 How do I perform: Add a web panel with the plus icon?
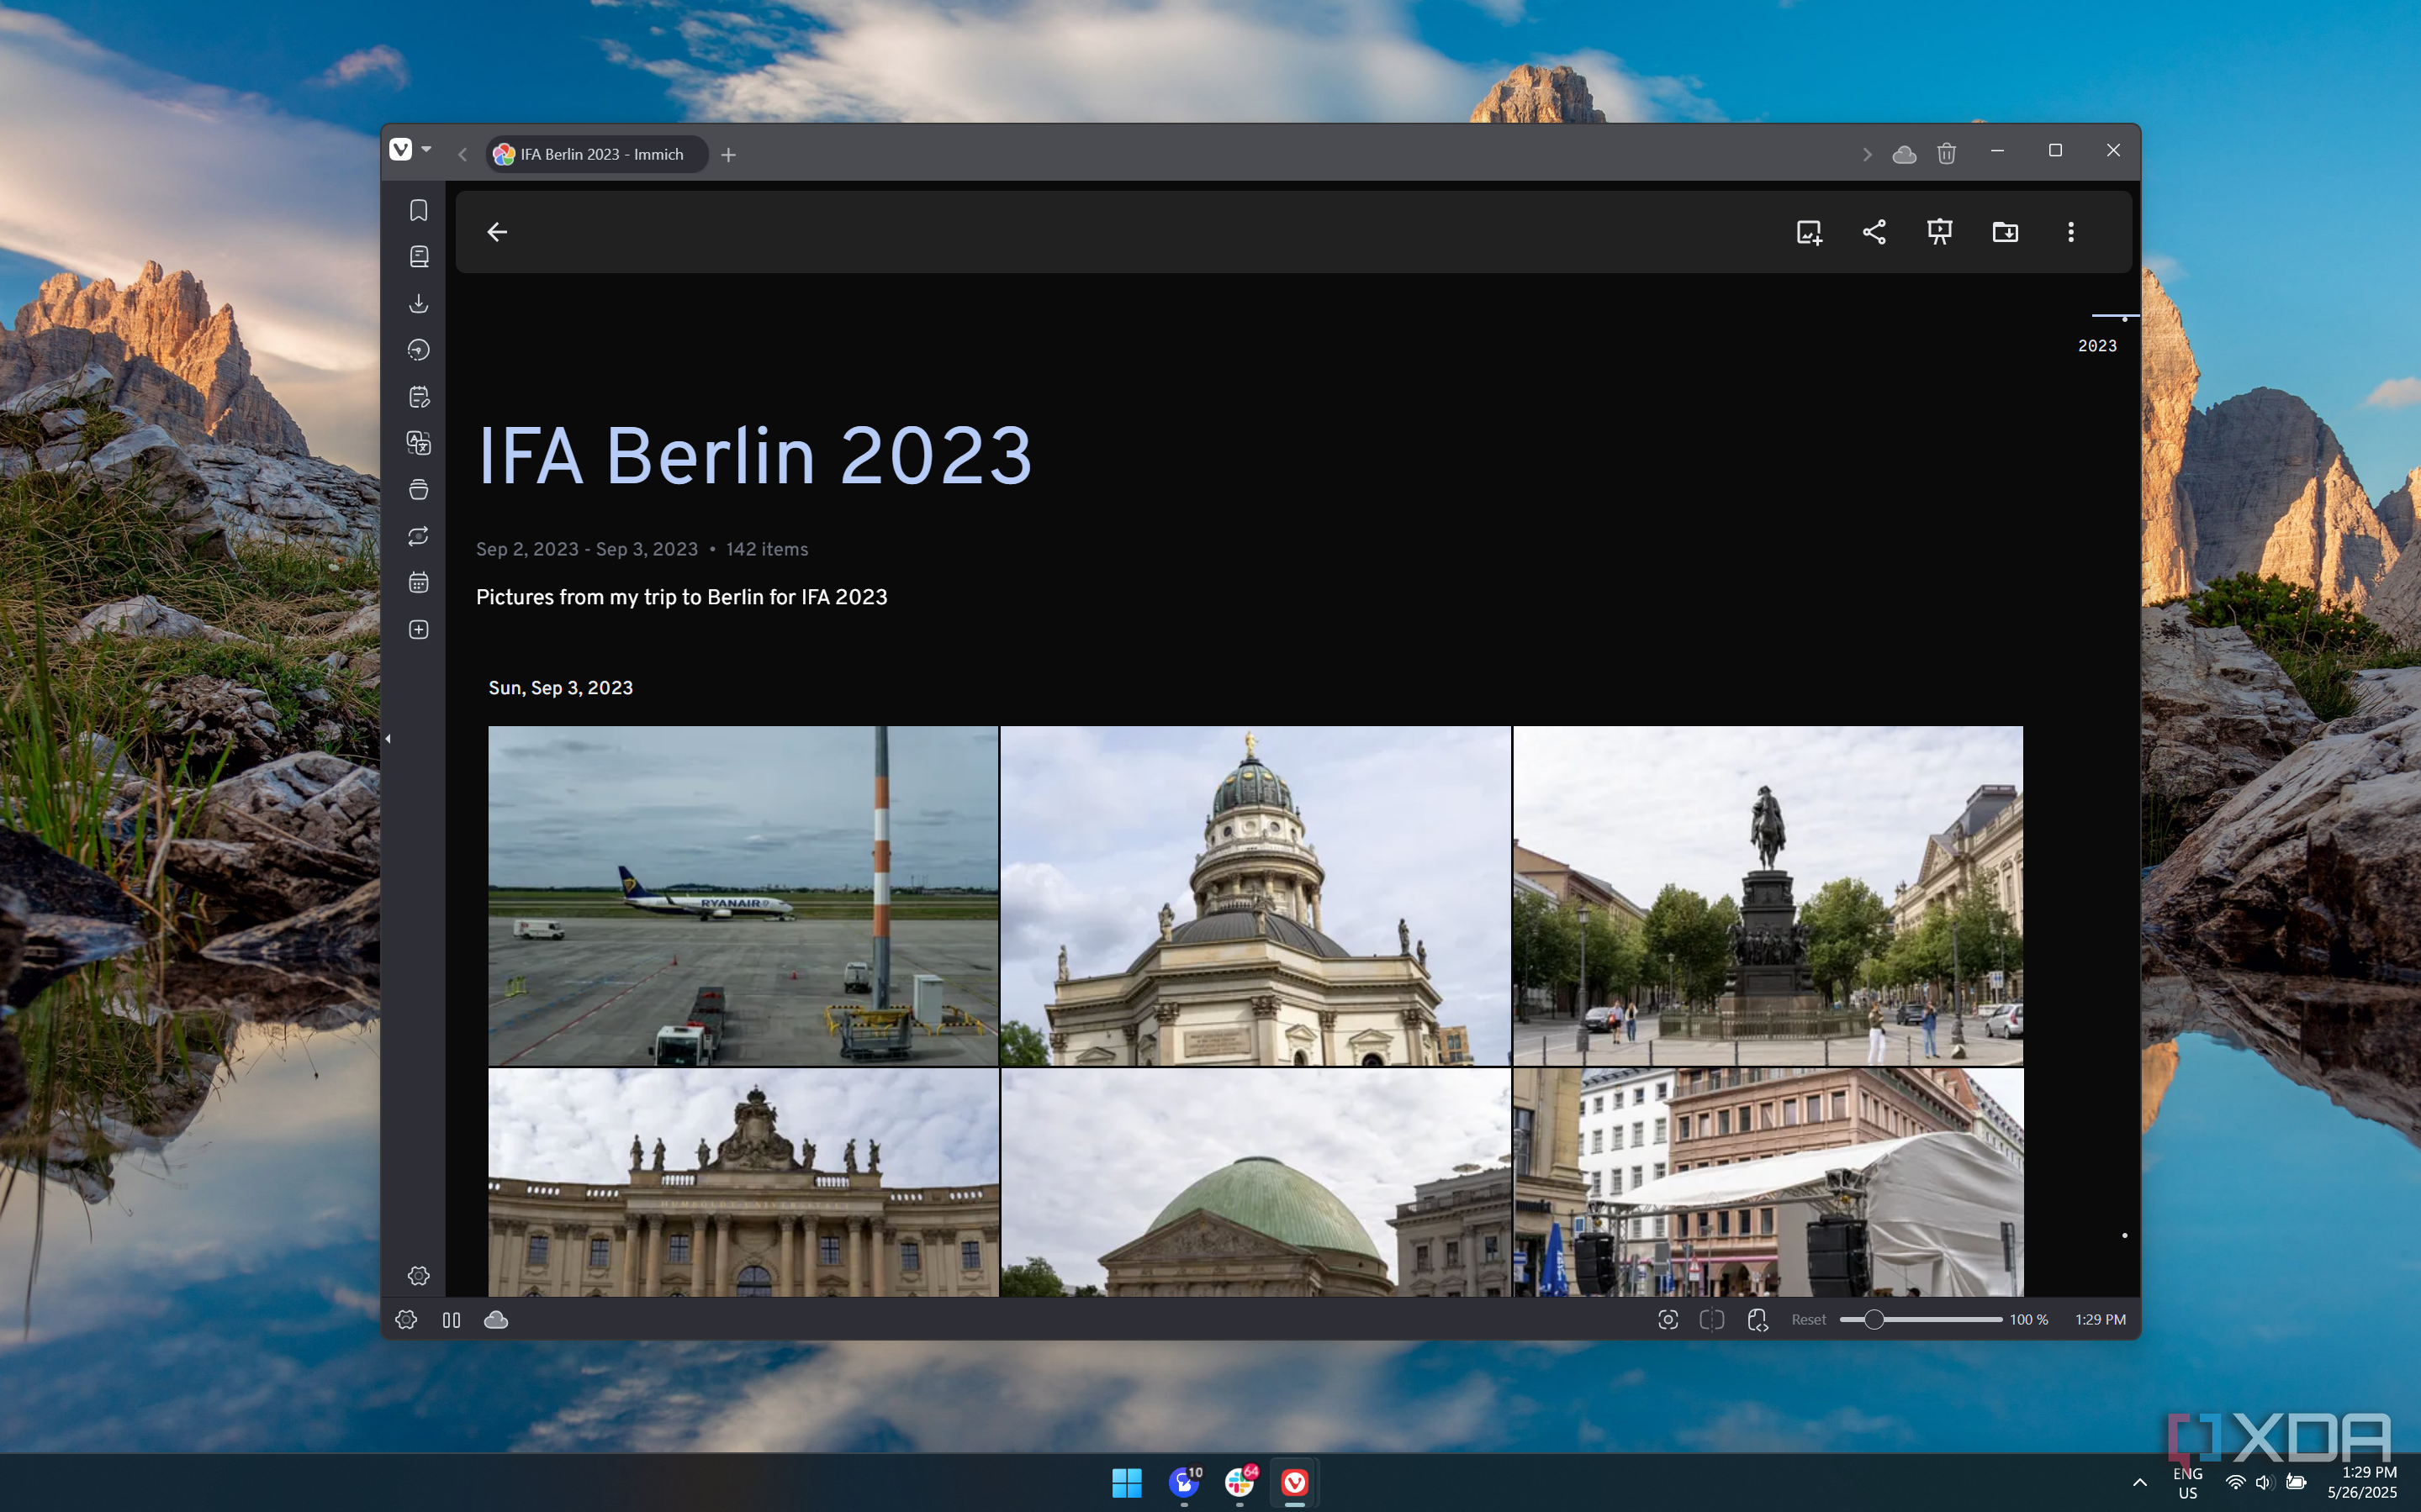click(x=418, y=629)
